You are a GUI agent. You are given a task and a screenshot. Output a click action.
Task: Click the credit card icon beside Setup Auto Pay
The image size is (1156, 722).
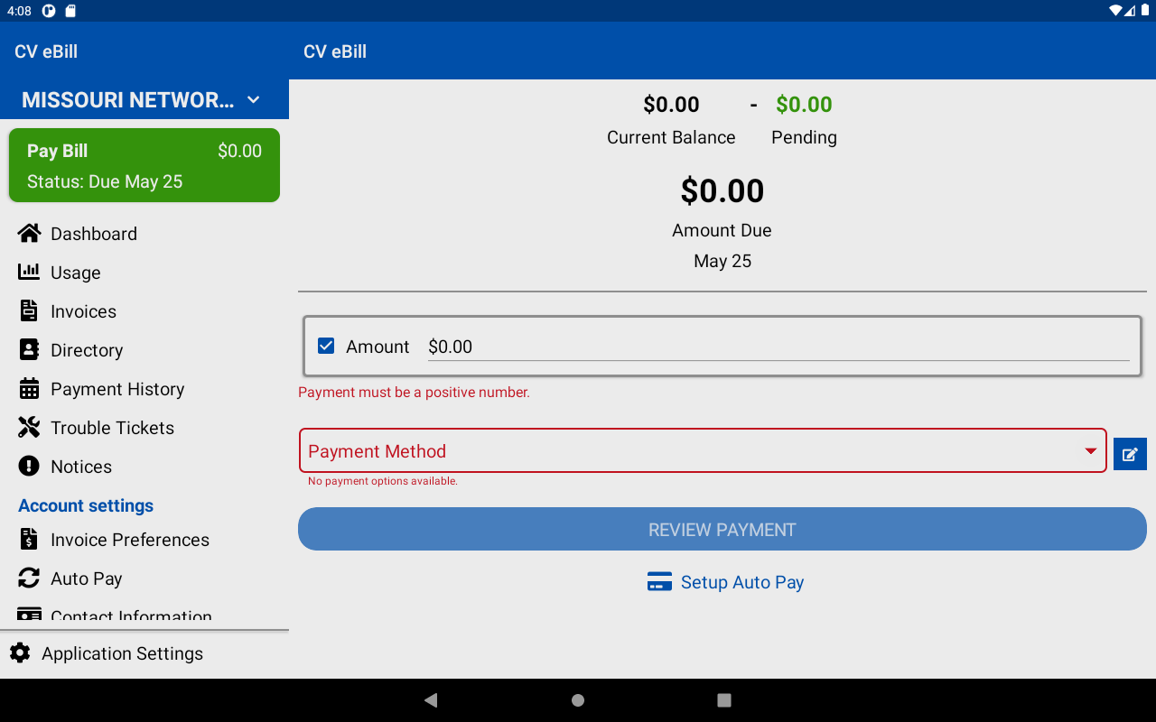point(659,582)
